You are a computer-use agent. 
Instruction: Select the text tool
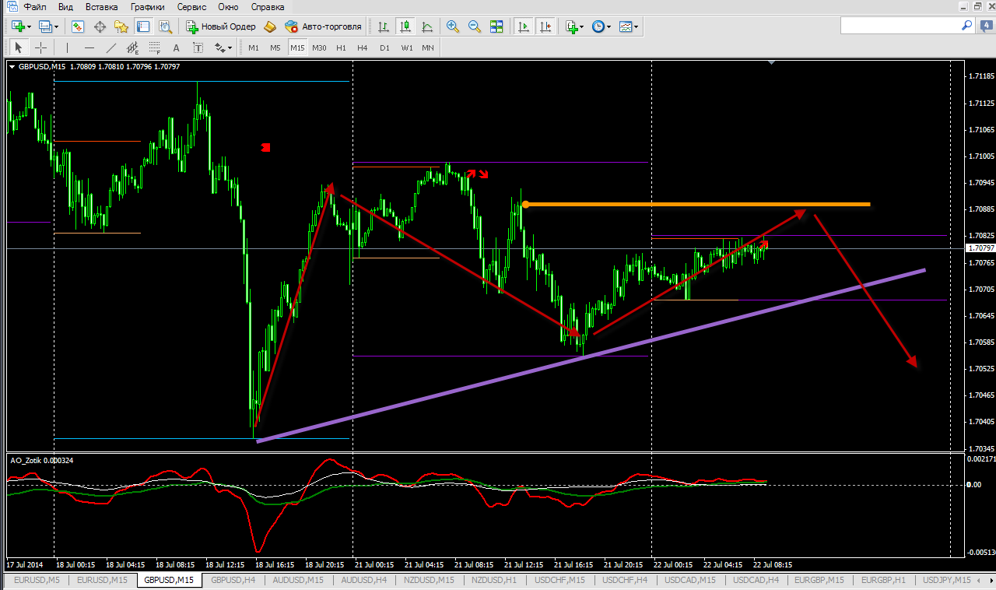pos(176,47)
